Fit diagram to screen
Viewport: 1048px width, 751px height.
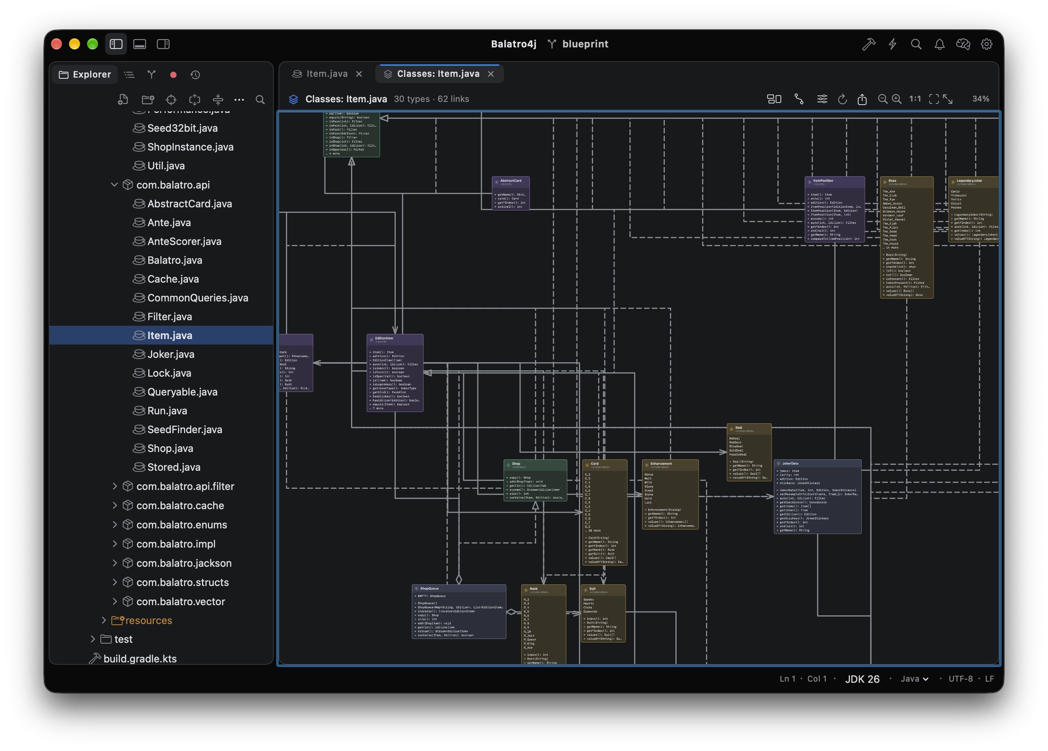[934, 99]
